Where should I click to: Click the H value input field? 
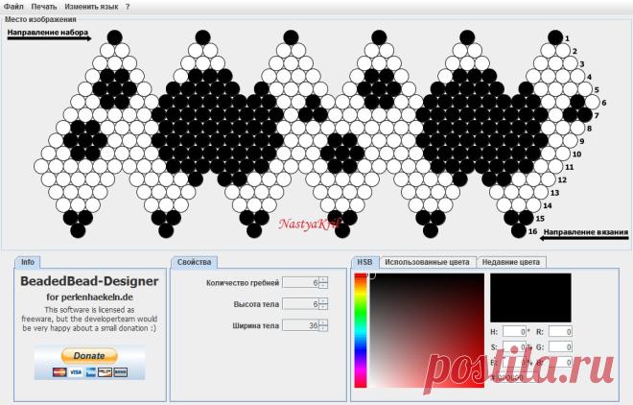(x=515, y=331)
